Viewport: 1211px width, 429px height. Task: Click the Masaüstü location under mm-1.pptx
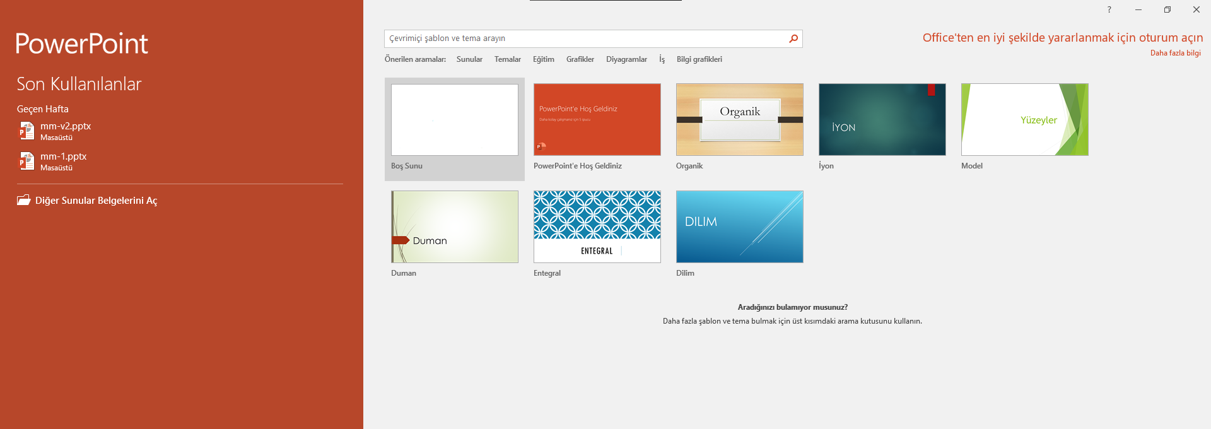(x=56, y=168)
